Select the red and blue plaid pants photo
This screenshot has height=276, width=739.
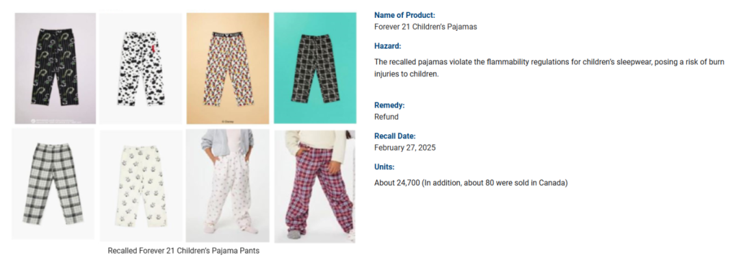click(315, 187)
